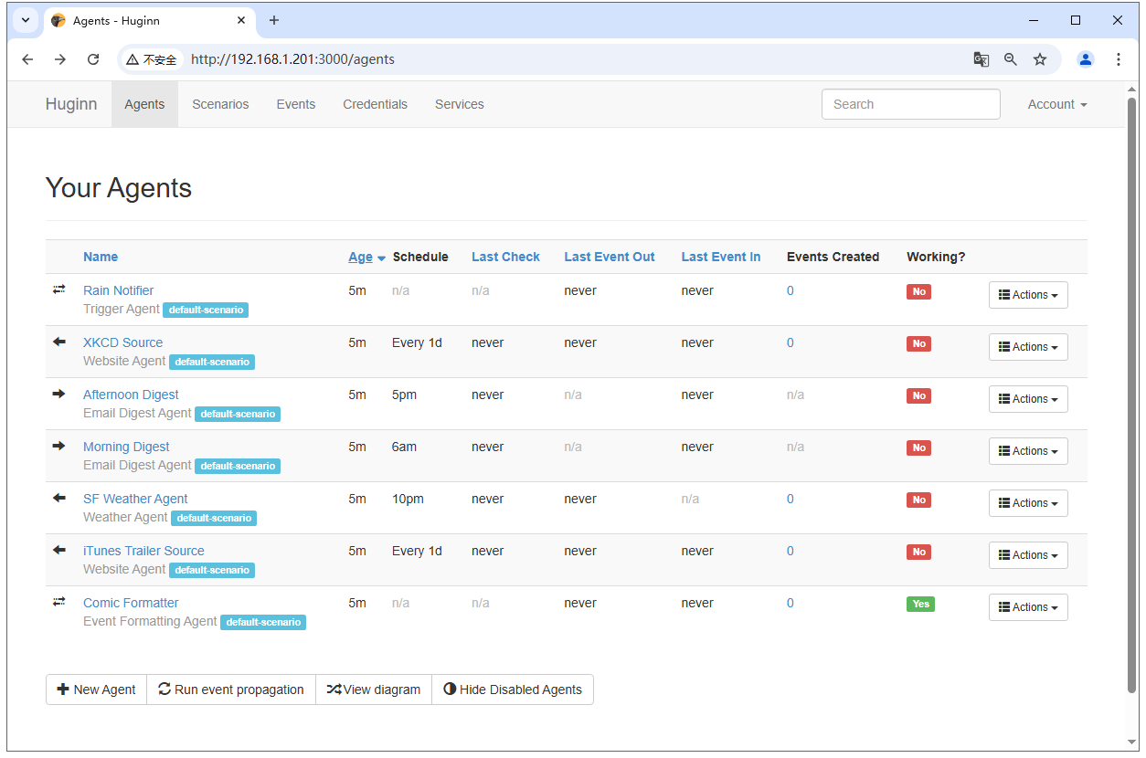Viewport: 1146px width, 758px height.
Task: Click the default-scenario tag under iTunes Trailer Source
Action: 212,570
